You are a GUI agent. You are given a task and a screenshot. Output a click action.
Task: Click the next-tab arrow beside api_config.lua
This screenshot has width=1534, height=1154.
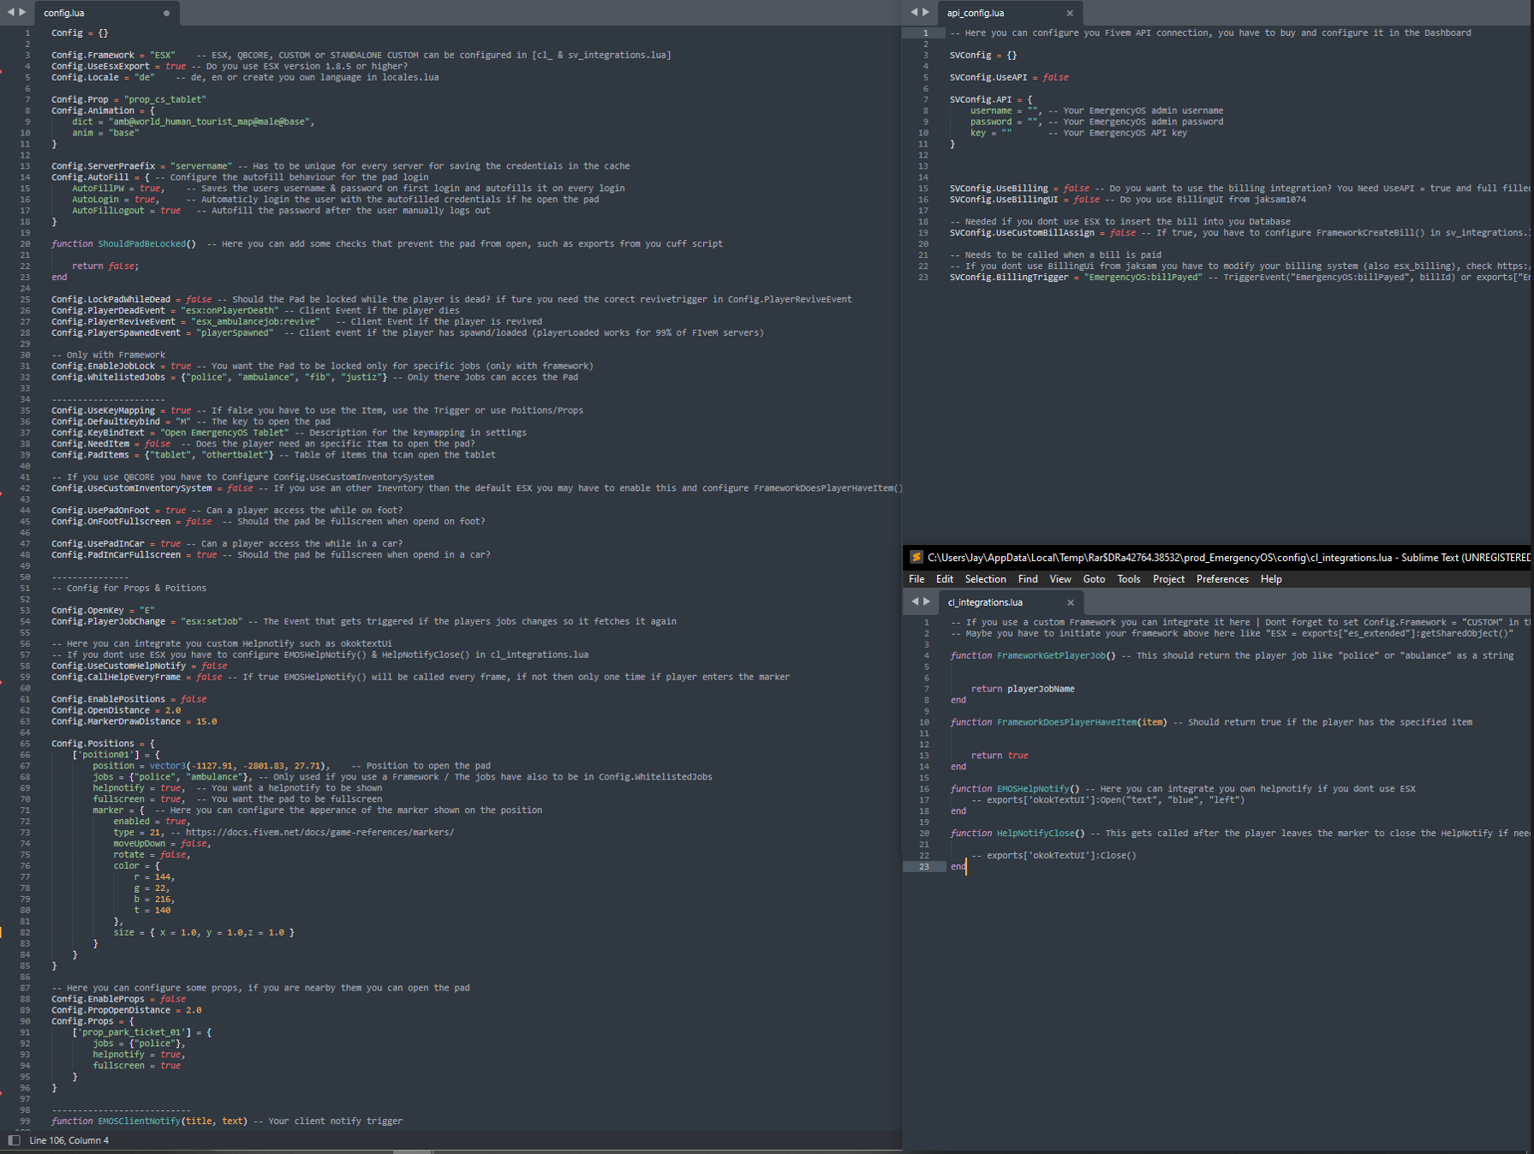click(x=926, y=13)
